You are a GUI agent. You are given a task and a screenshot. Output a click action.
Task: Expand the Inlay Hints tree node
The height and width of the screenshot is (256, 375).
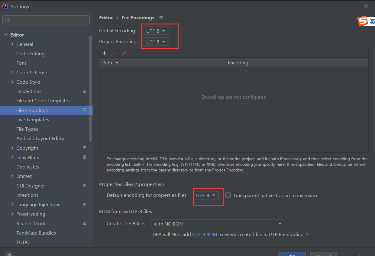click(x=12, y=157)
